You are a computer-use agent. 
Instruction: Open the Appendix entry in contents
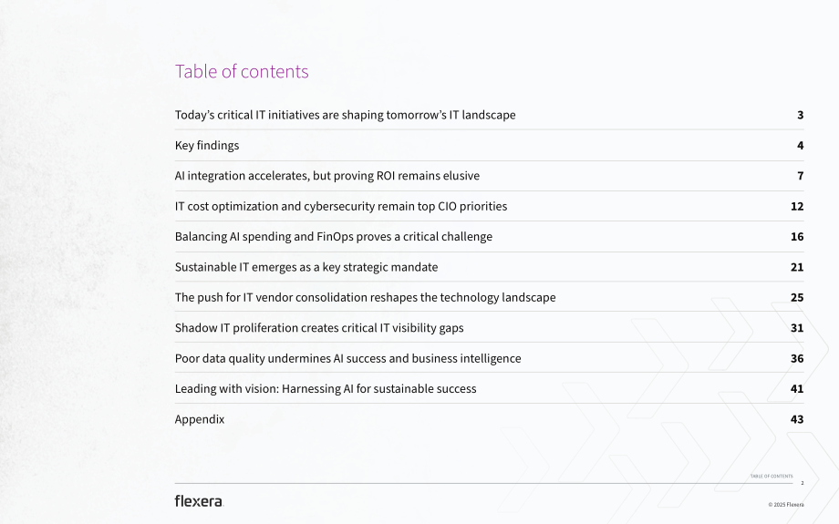[200, 419]
